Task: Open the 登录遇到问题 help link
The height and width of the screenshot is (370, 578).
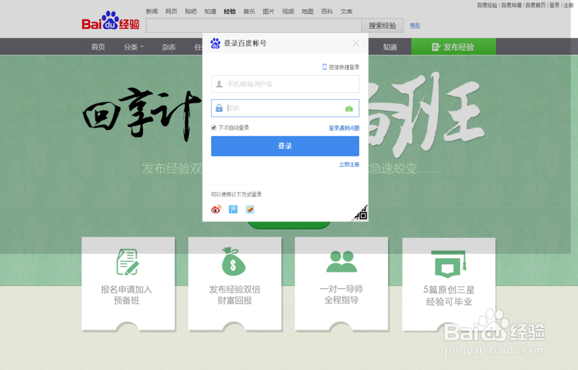Action: point(344,128)
